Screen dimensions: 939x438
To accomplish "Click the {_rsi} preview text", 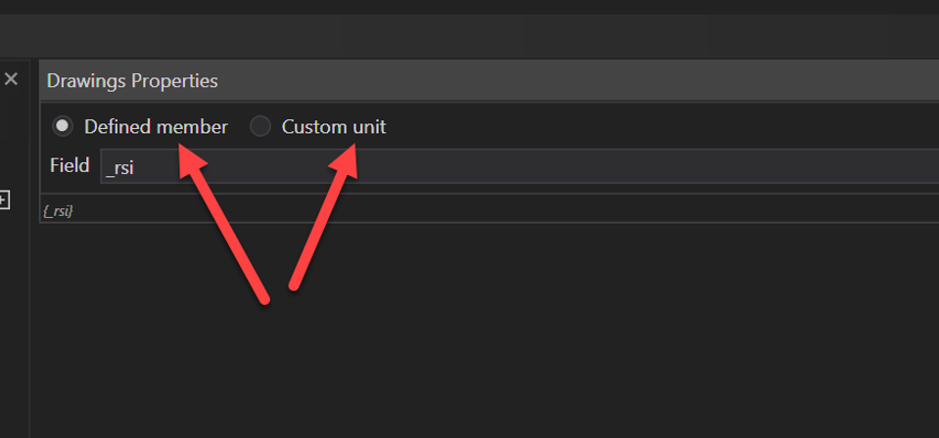I will (x=59, y=210).
